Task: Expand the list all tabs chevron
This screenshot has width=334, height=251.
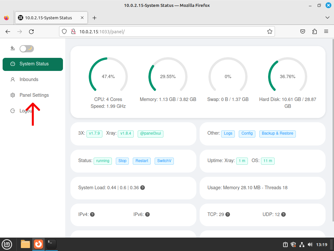Action: [x=327, y=18]
